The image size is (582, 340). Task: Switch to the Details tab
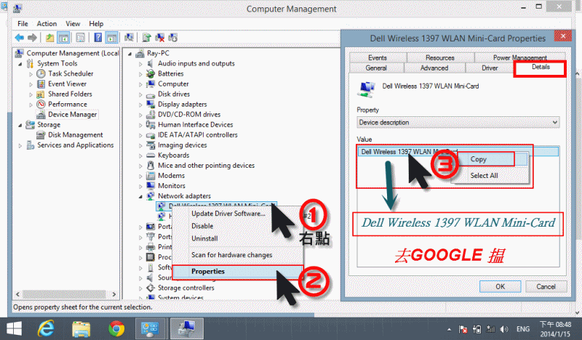541,67
